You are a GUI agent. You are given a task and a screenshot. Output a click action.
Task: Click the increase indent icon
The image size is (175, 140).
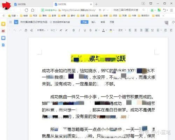pyautogui.click(x=171, y=30)
